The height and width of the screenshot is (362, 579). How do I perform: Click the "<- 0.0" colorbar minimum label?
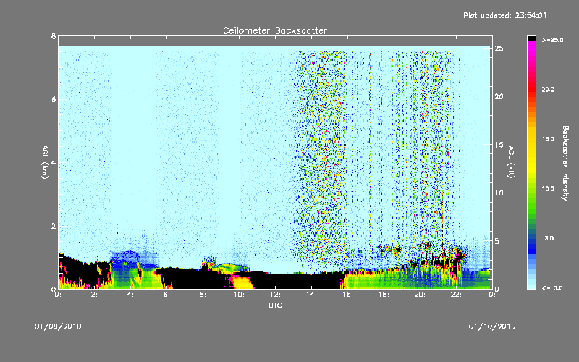pyautogui.click(x=552, y=288)
